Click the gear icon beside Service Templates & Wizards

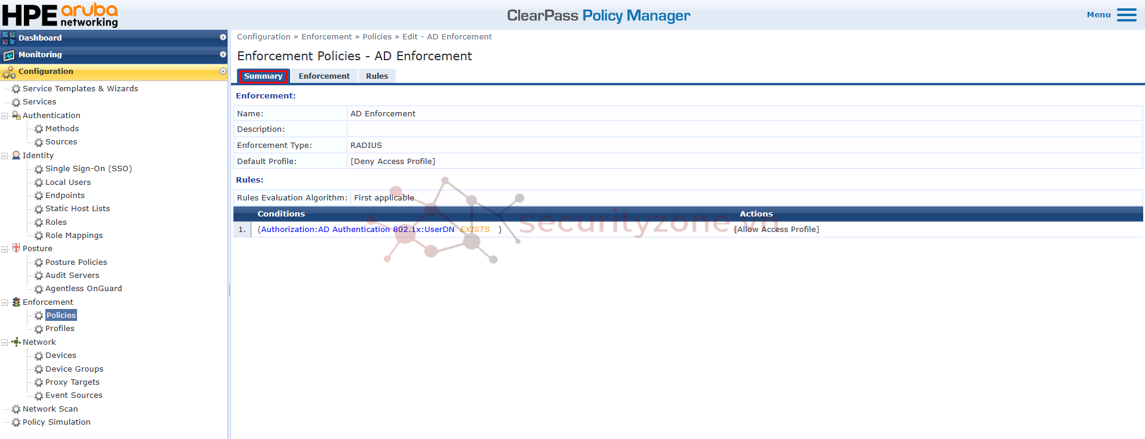pos(16,89)
